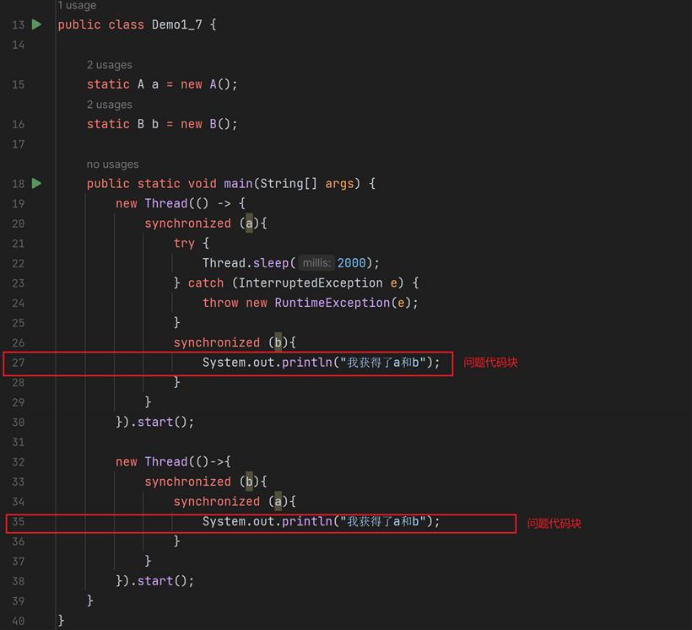Click closing brace on line 40
Screen dimensions: 692x630
tap(62, 620)
